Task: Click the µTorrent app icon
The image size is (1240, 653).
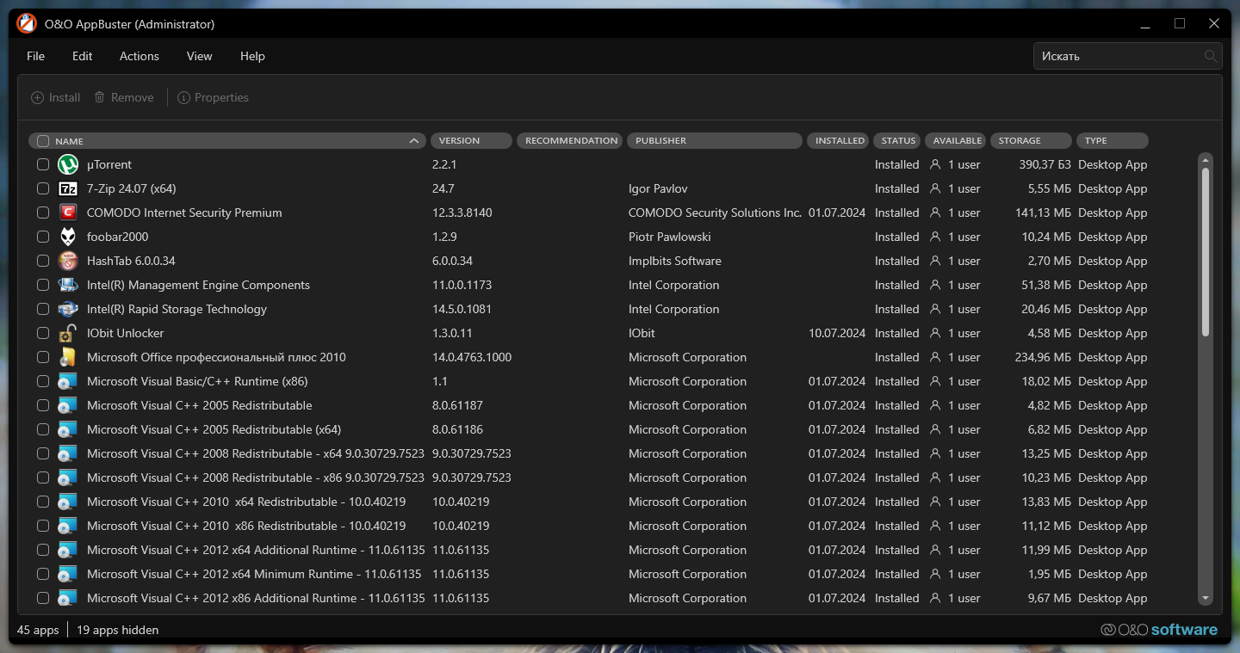Action: click(68, 164)
